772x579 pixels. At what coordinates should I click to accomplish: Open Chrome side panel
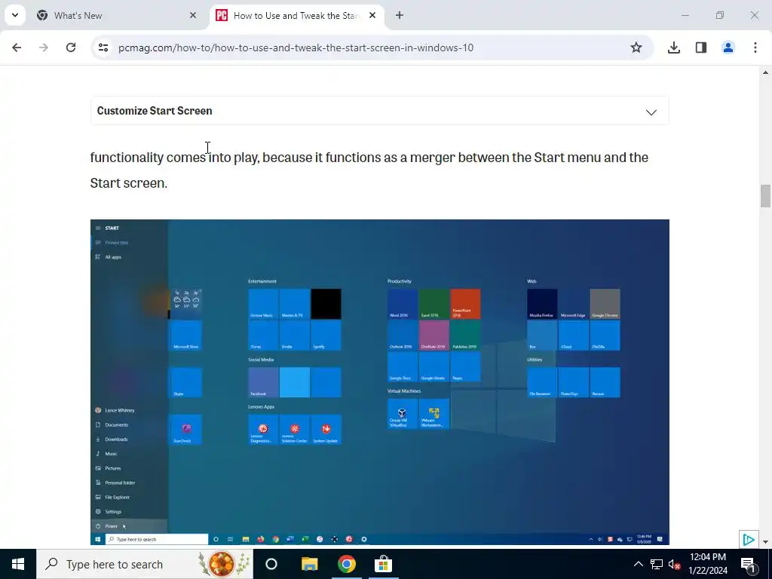pos(701,47)
